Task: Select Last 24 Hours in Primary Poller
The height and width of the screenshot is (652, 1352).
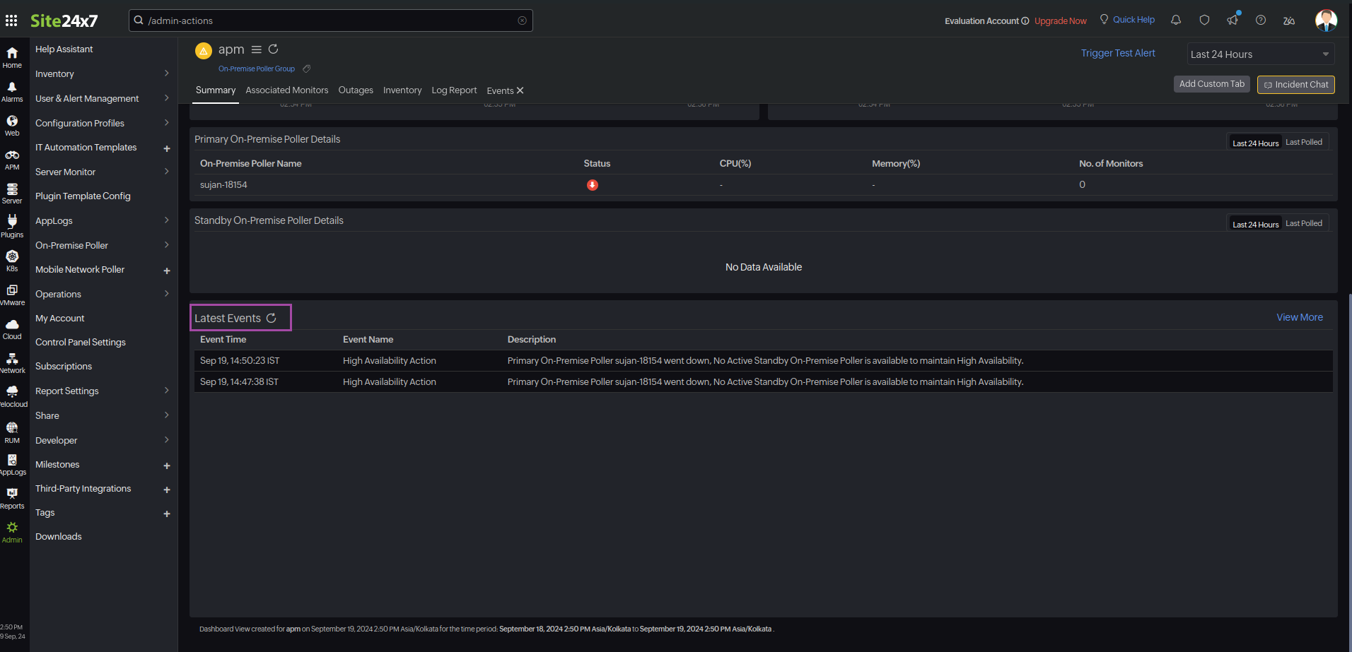Action: [x=1255, y=143]
